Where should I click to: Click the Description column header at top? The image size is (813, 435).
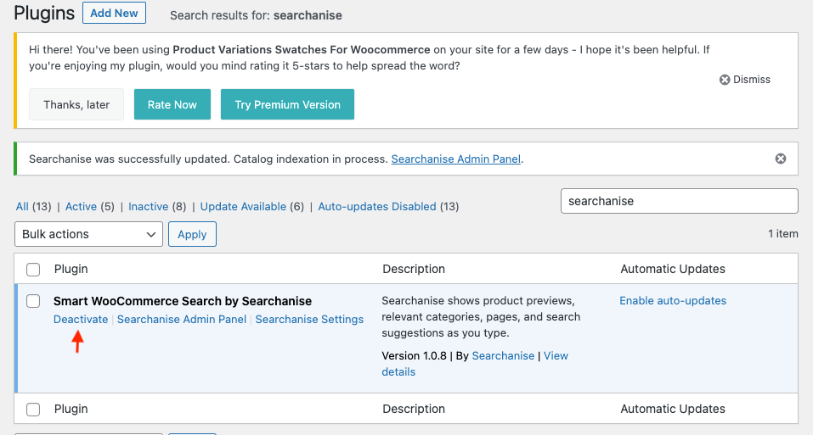pyautogui.click(x=414, y=269)
